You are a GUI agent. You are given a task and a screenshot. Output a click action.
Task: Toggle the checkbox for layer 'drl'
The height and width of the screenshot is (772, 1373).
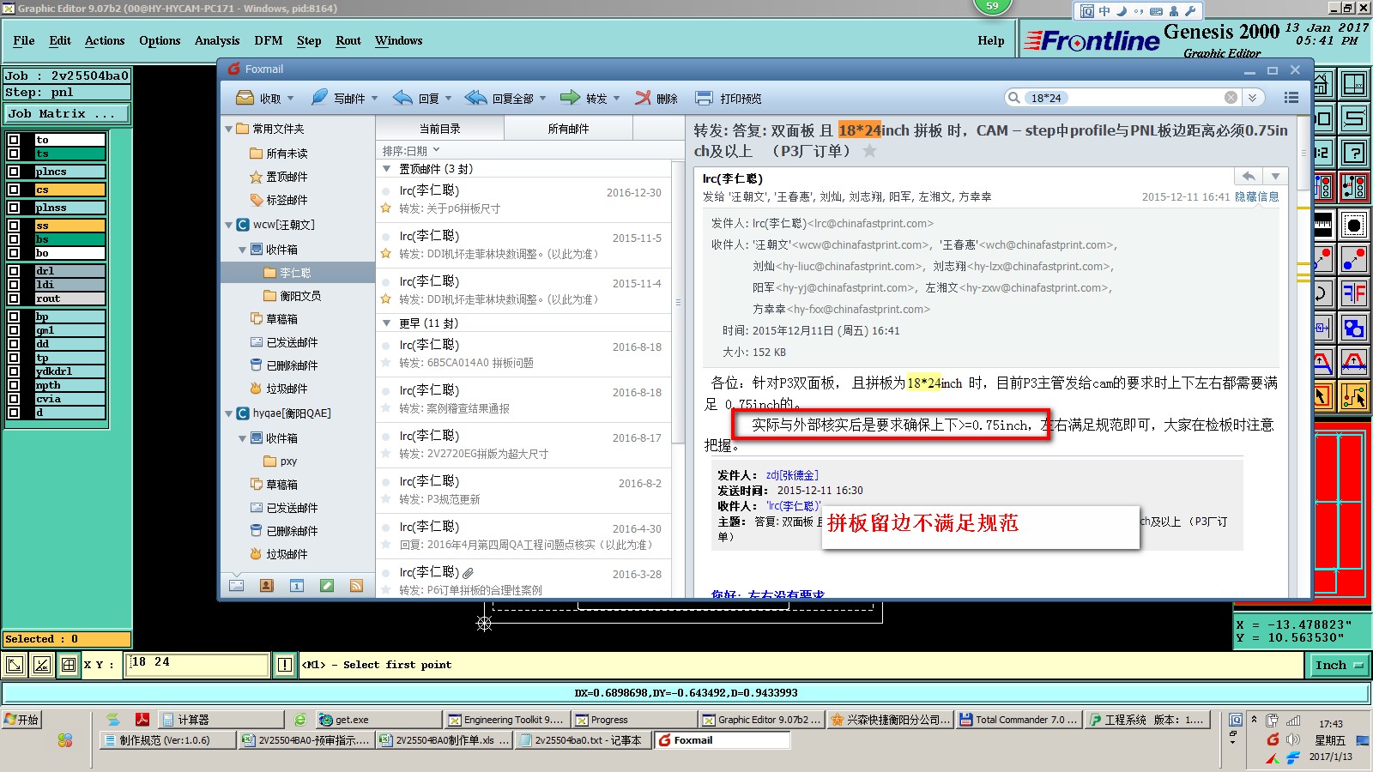14,271
